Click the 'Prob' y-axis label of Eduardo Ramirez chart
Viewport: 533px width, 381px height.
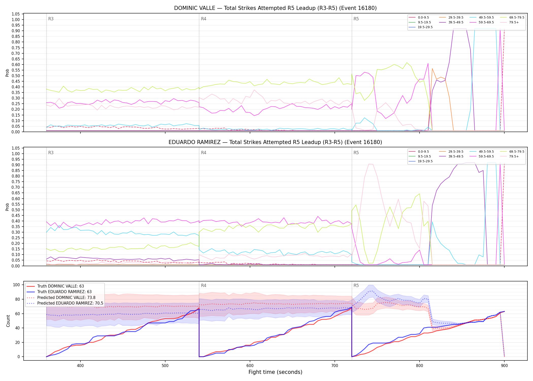click(7, 207)
